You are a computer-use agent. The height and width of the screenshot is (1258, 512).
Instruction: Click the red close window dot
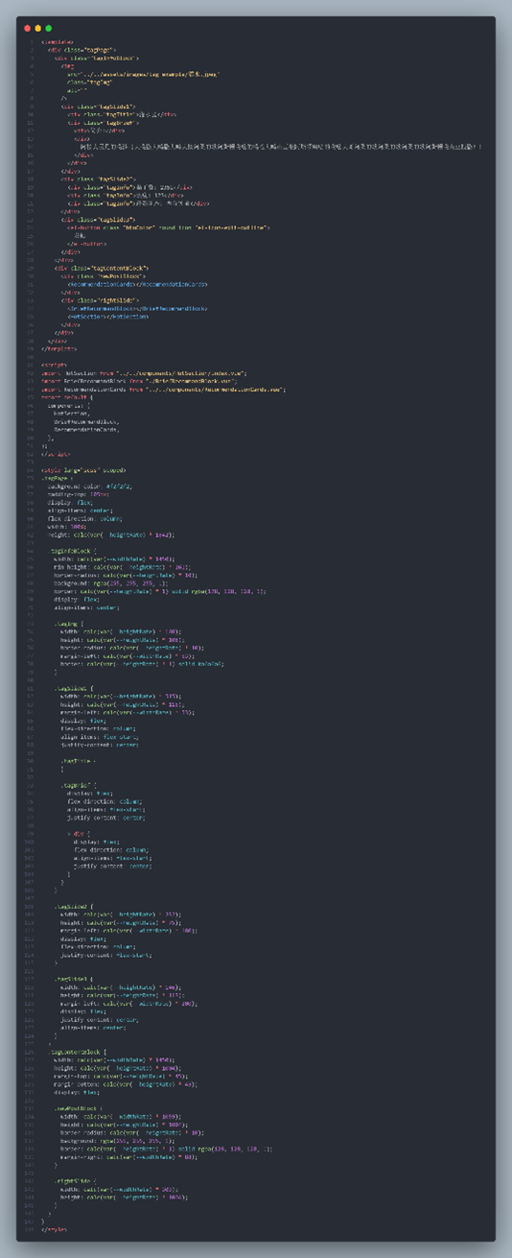[28, 28]
